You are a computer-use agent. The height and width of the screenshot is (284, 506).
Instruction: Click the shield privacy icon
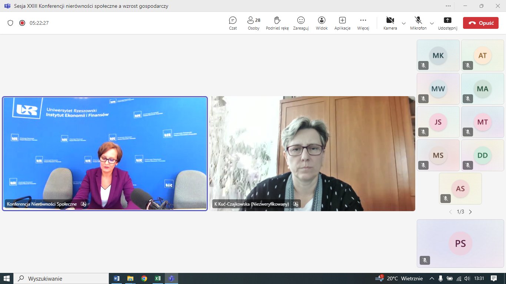pyautogui.click(x=10, y=23)
